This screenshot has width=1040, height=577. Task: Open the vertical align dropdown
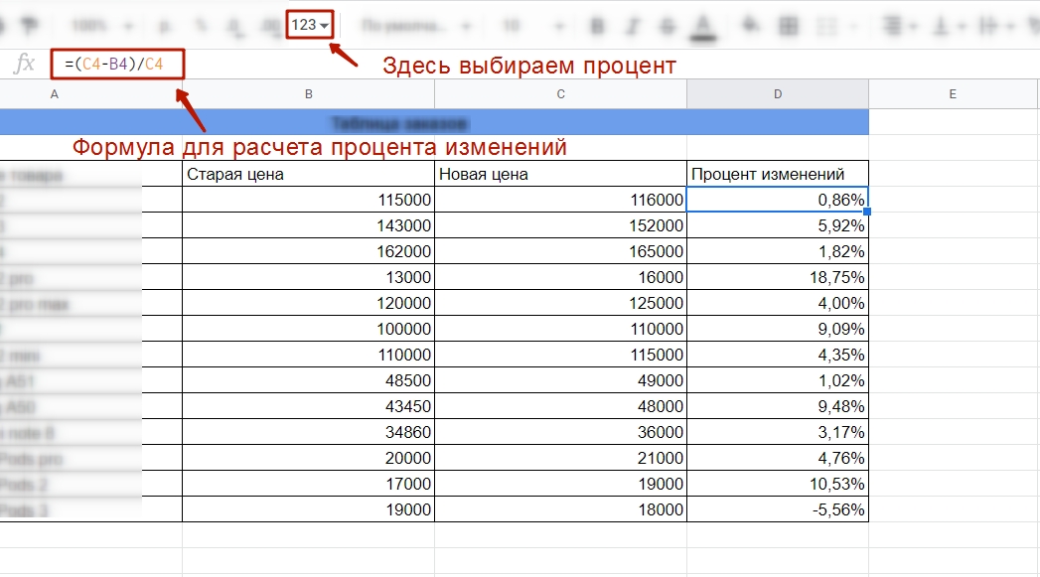[x=947, y=26]
